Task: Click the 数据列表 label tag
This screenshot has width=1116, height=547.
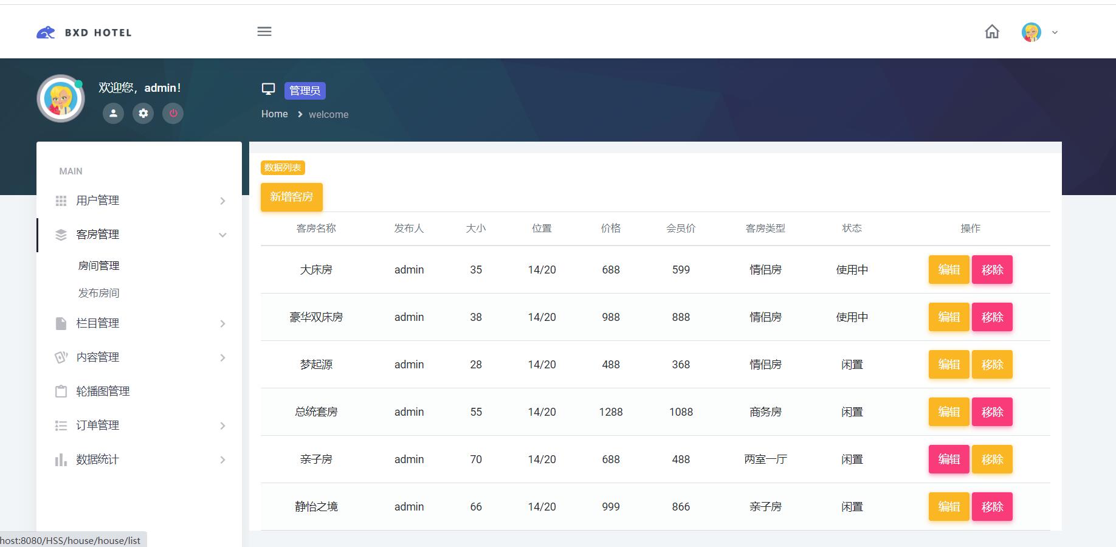Action: (283, 168)
